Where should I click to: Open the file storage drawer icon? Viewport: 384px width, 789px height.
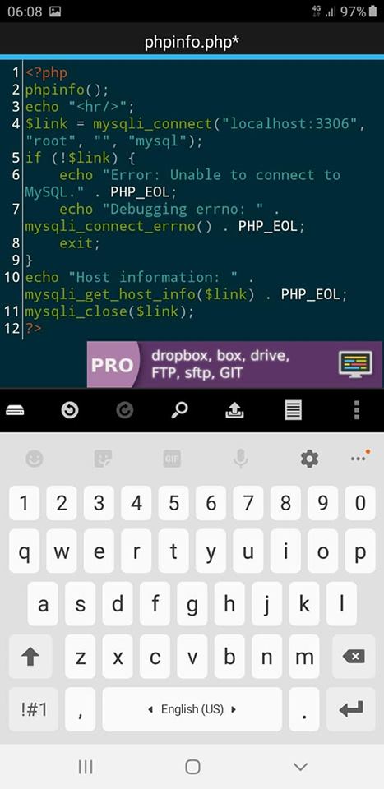pyautogui.click(x=15, y=411)
